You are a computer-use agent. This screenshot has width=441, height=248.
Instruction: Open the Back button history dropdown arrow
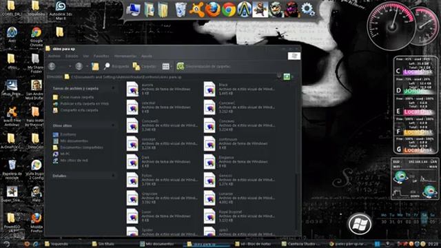(x=70, y=66)
